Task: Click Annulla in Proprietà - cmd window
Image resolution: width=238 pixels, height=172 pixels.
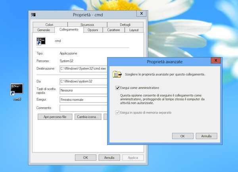Action: click(109, 158)
